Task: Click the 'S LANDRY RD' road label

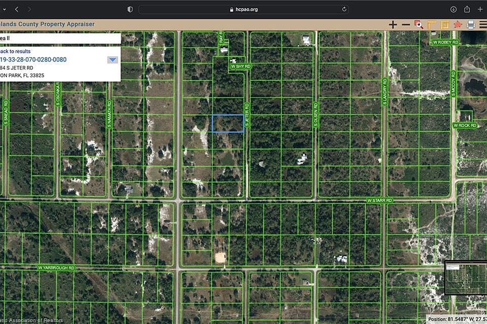Action: tap(385, 92)
